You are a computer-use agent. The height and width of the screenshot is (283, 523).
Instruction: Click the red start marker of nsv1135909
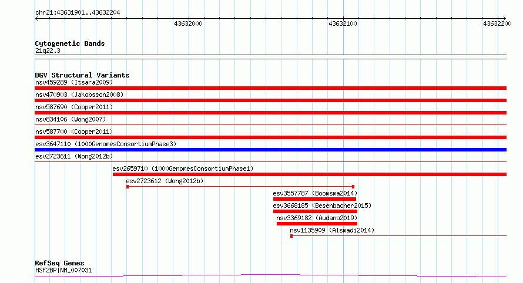click(x=291, y=236)
